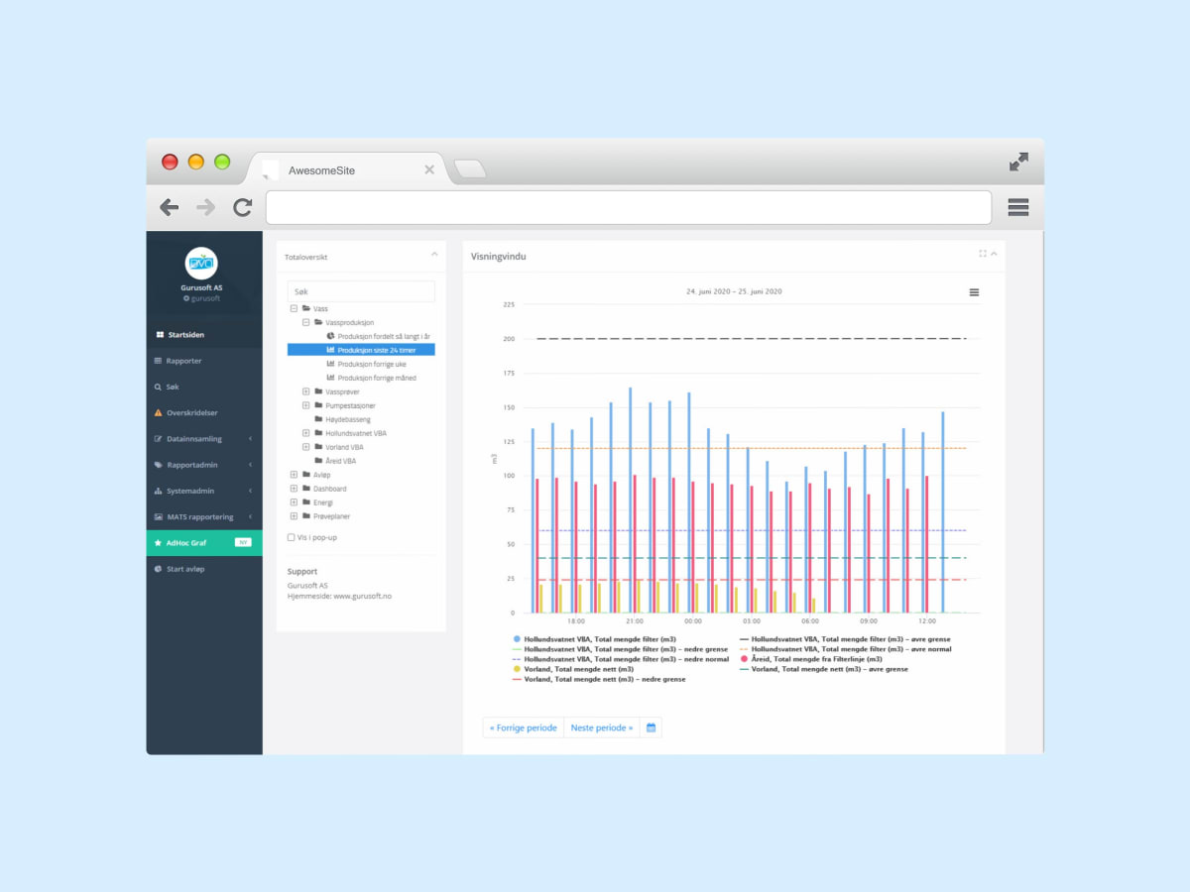Expand the Energi tree node
The height and width of the screenshot is (892, 1190).
pyautogui.click(x=294, y=502)
